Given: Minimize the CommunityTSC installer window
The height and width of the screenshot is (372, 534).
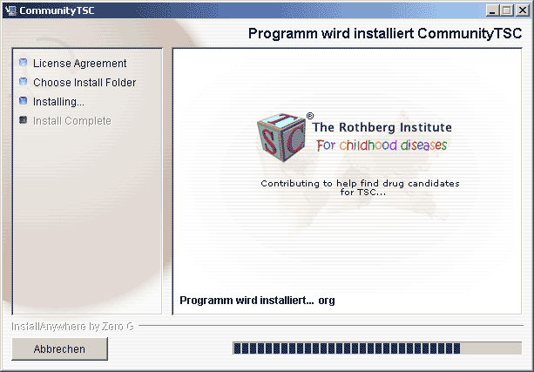Looking at the screenshot, I should coord(491,10).
